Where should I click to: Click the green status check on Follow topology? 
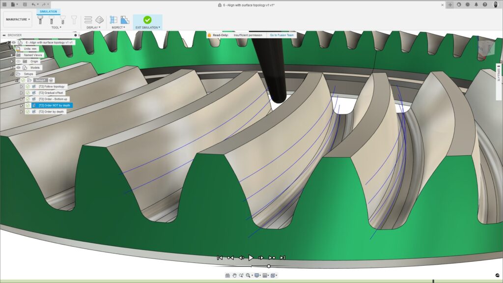click(28, 86)
